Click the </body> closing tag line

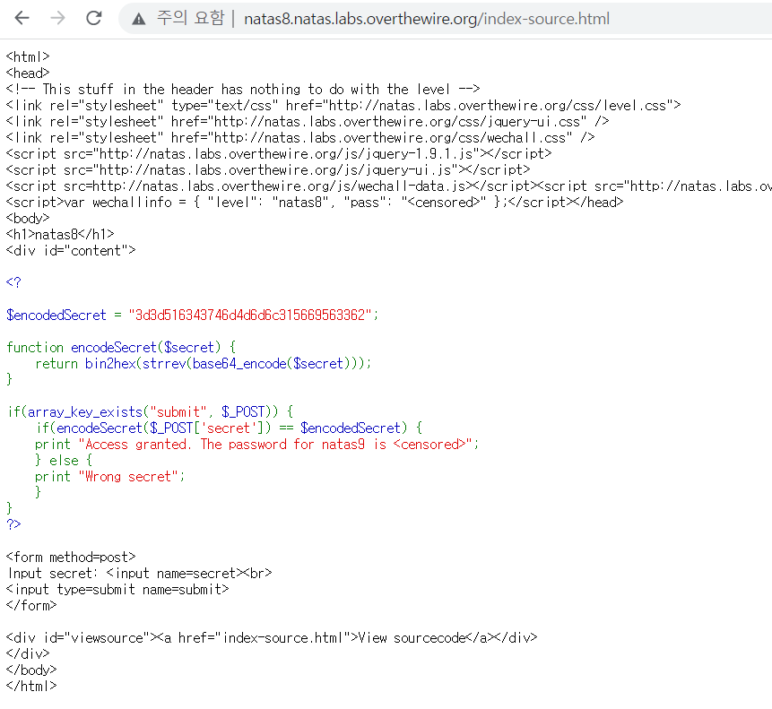[x=31, y=670]
